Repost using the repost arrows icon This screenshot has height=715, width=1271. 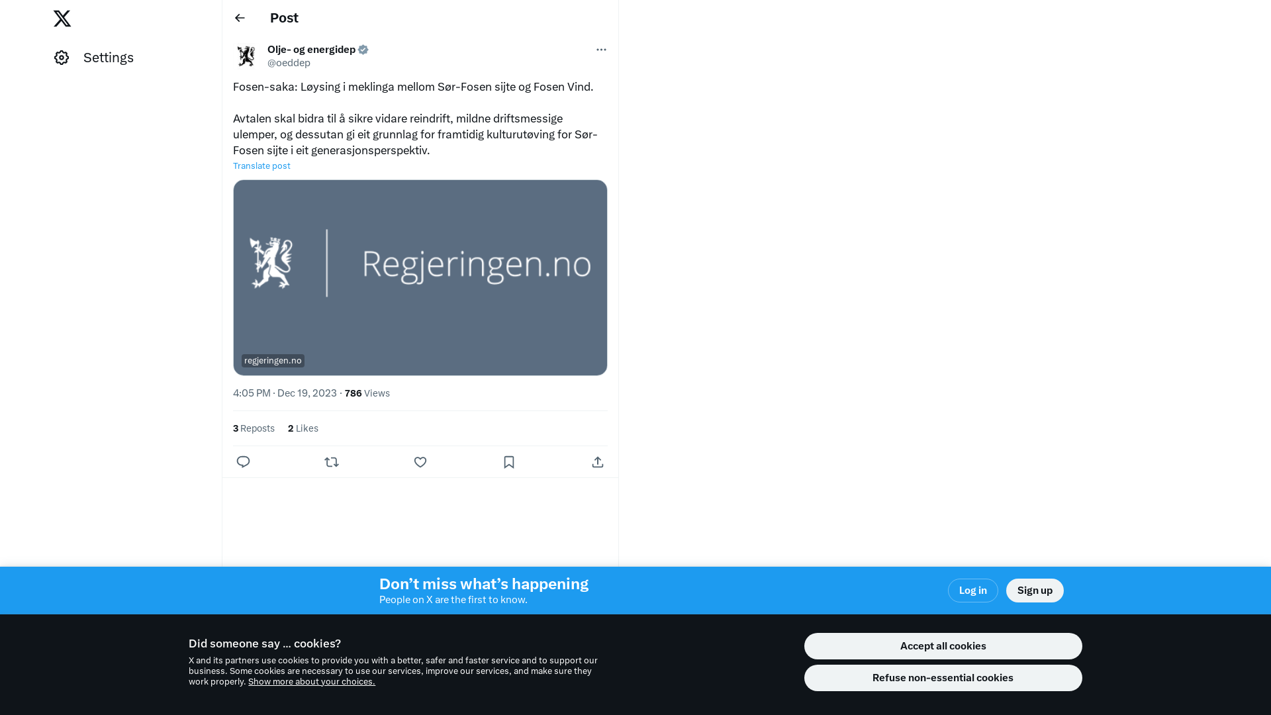pyautogui.click(x=332, y=462)
